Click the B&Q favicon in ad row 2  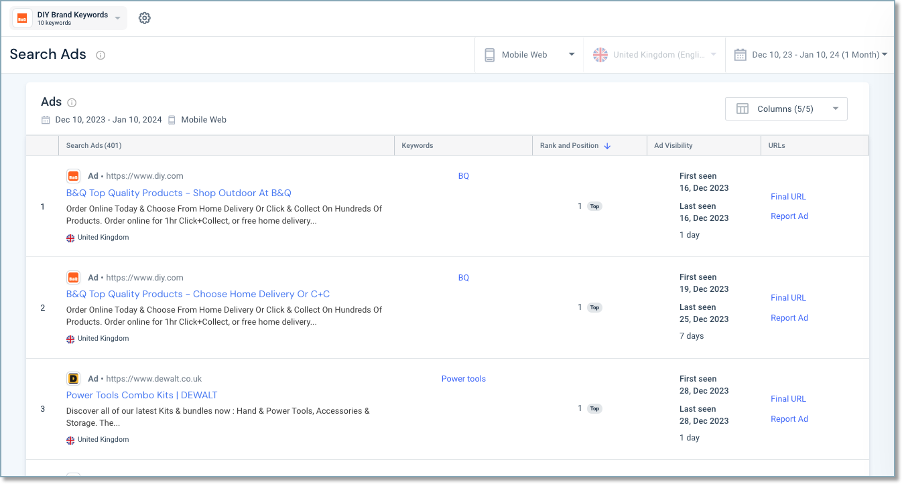[73, 277]
